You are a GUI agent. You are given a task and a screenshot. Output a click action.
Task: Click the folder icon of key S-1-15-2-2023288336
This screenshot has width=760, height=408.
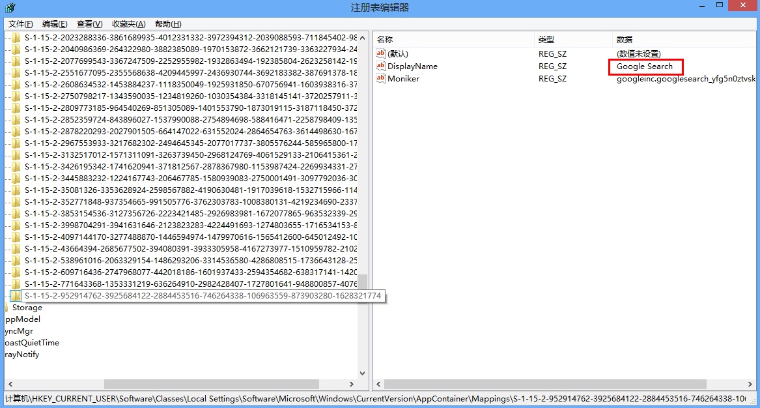tap(16, 37)
